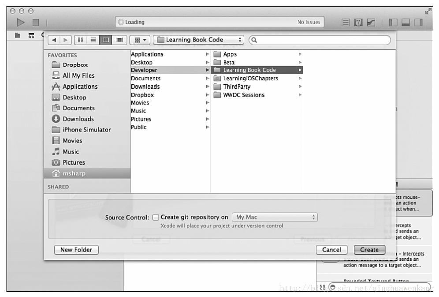Switch to list view in dialog
The height and width of the screenshot is (297, 439).
click(93, 40)
